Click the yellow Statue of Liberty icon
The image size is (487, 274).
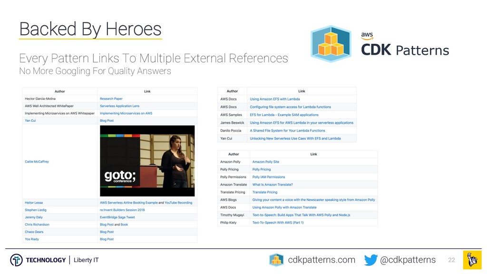point(472,260)
